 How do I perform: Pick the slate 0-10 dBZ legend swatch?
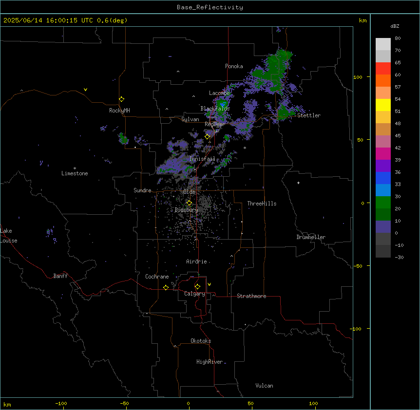point(383,227)
